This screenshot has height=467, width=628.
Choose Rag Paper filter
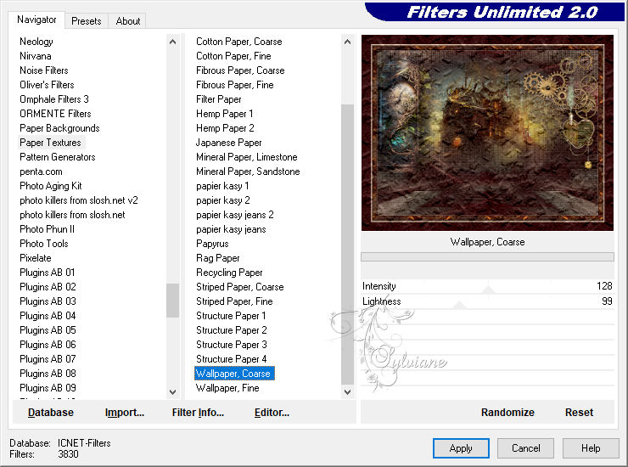(x=218, y=258)
